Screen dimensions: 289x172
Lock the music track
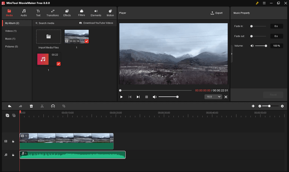pos(13,155)
